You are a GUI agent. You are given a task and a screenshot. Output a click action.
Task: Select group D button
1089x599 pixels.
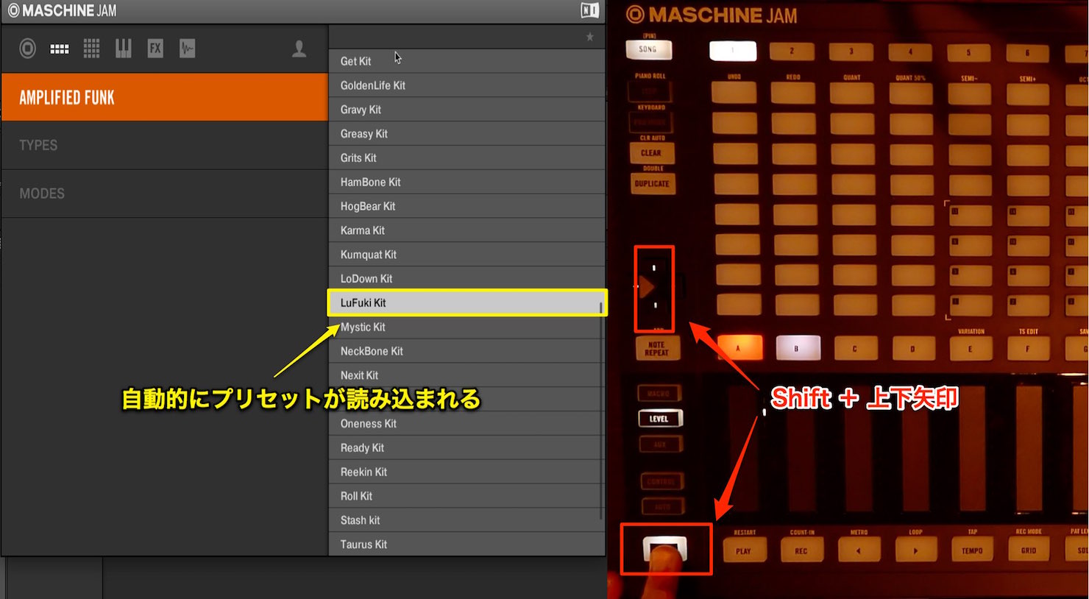(913, 349)
